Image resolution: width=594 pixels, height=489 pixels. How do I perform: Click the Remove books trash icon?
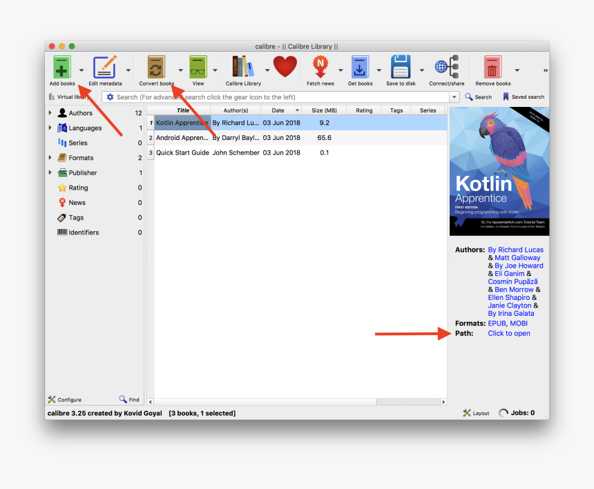point(492,68)
